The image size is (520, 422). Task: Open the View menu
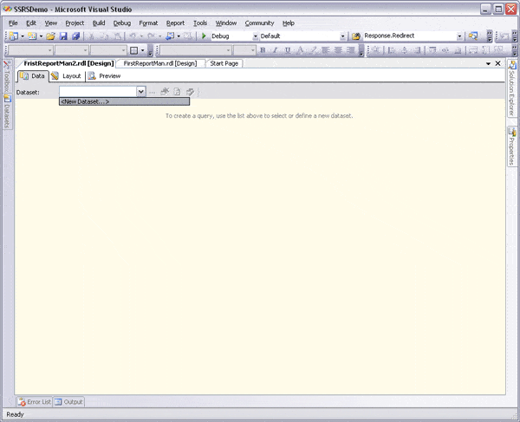51,23
